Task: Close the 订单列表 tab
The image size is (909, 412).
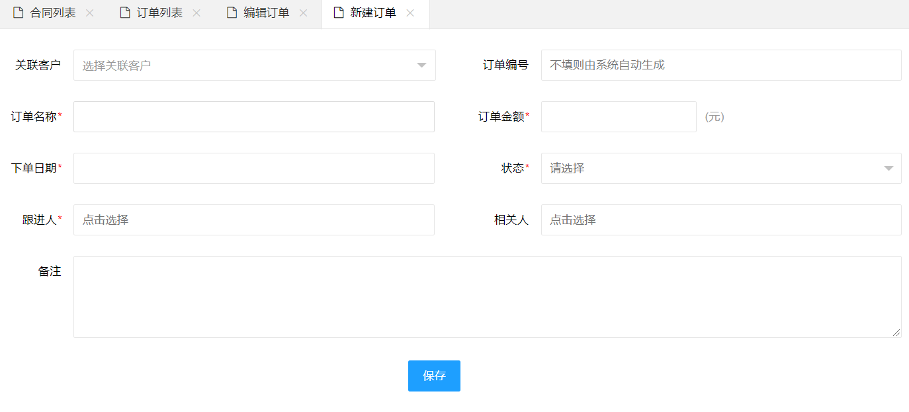Action: point(196,13)
